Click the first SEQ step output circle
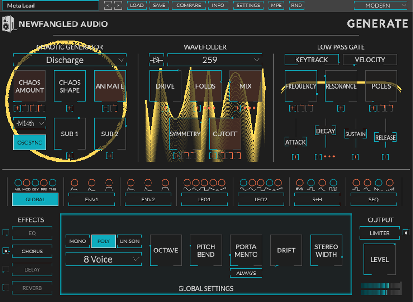413x302 pixels. 357,183
